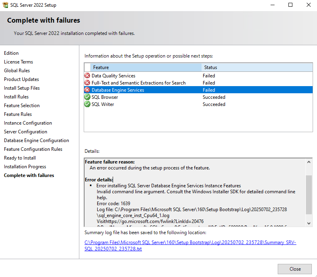Click the green success icon next to SQL Writer
Viewport: 317px width, 277px height.
pos(87,104)
